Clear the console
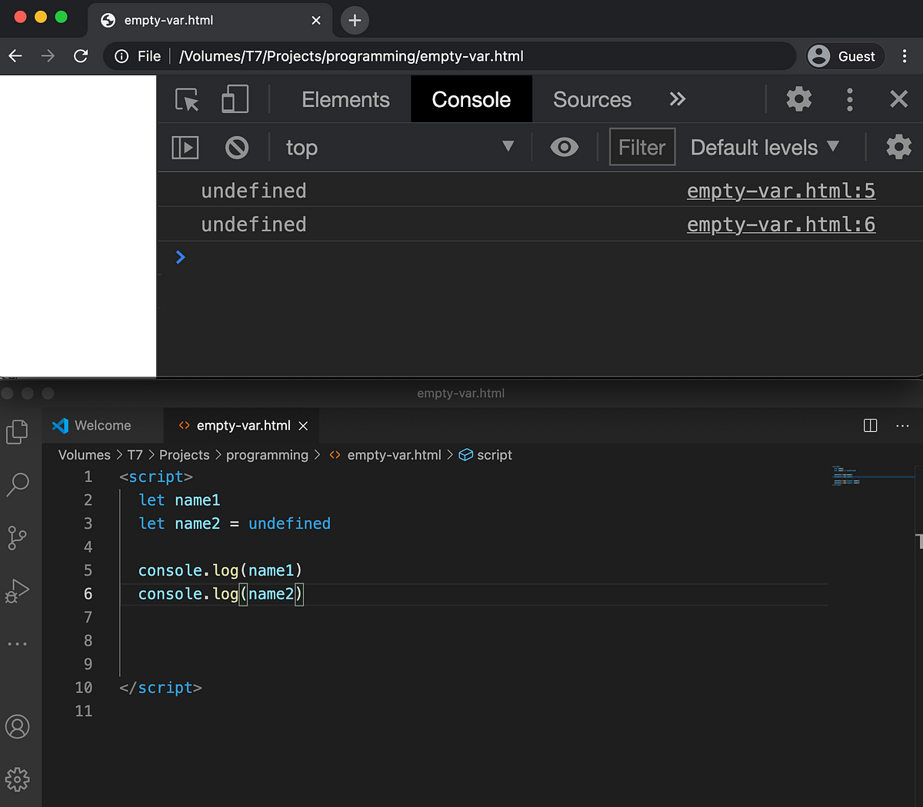This screenshot has width=923, height=807. (237, 147)
